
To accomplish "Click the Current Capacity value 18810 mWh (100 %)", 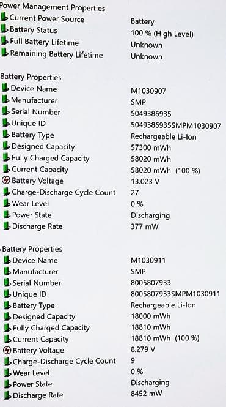I will (x=165, y=338).
